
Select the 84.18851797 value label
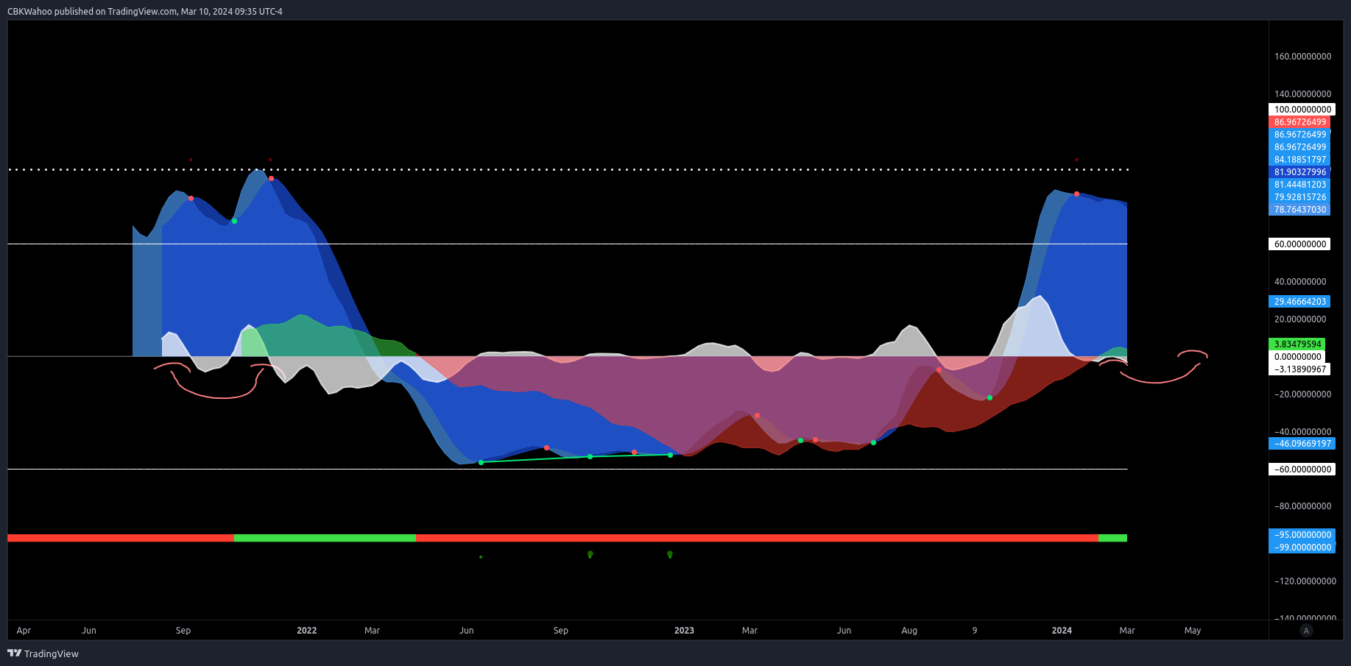click(1299, 160)
